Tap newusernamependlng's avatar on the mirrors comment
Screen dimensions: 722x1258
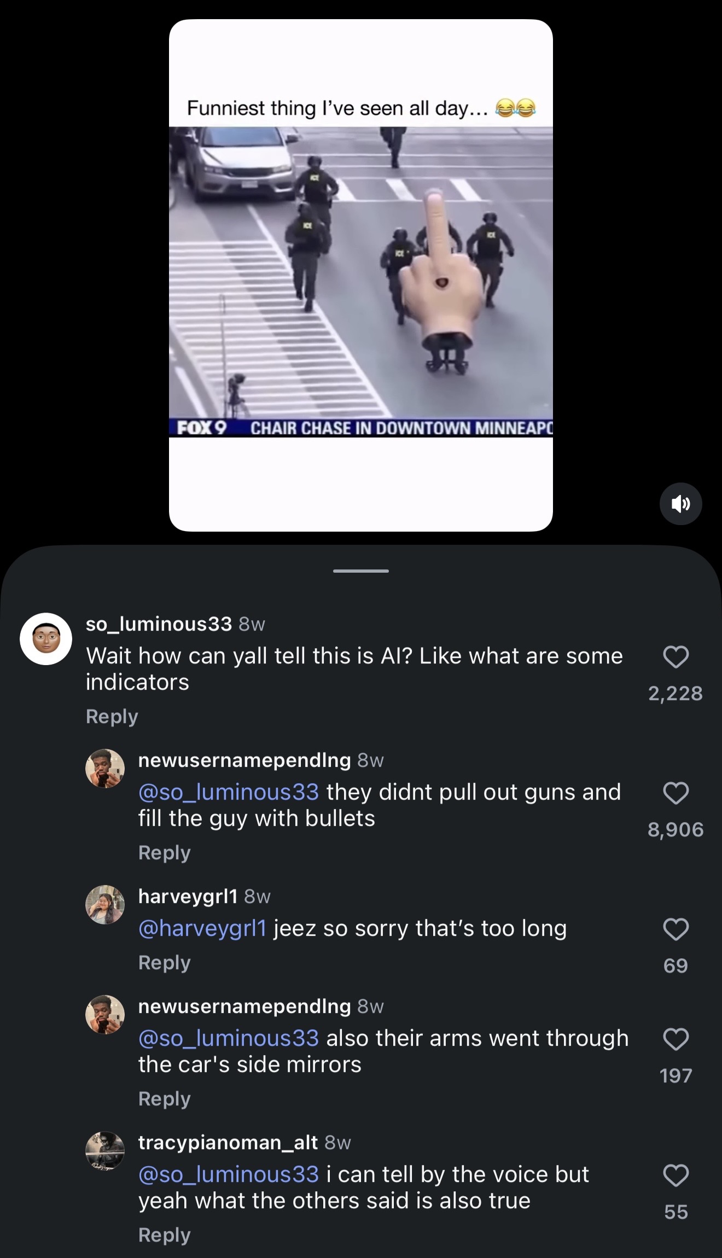click(105, 1015)
